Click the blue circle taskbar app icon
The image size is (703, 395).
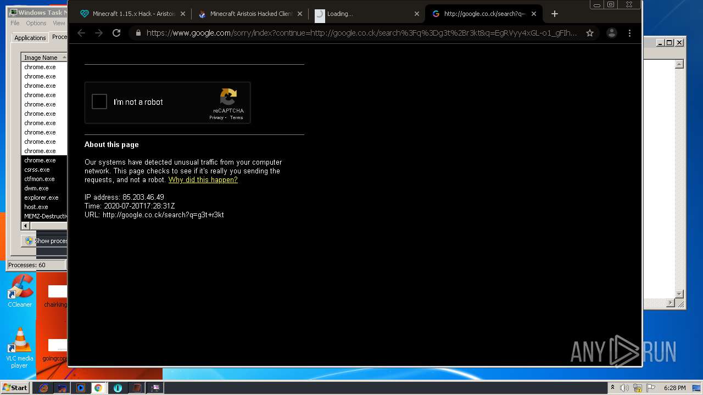[x=118, y=388]
